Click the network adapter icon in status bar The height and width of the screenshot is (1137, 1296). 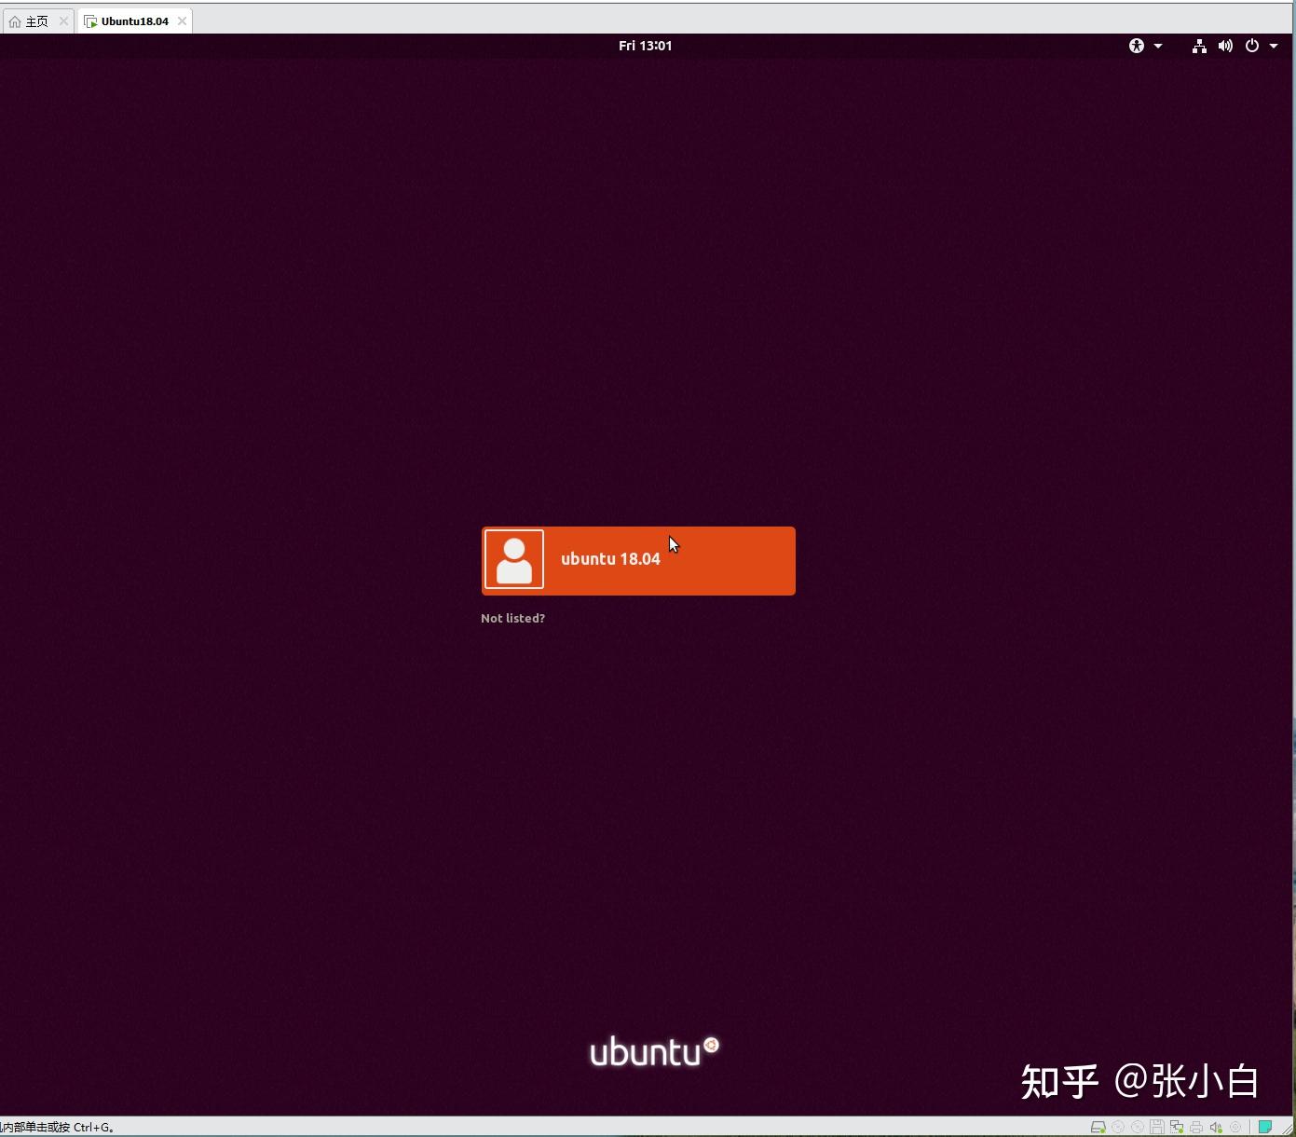[1177, 1127]
